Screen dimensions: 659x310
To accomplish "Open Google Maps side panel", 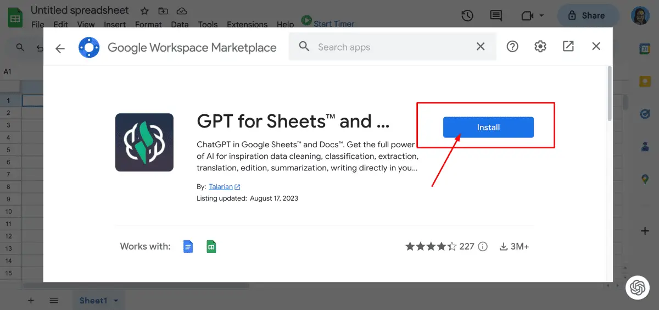I will pos(645,179).
